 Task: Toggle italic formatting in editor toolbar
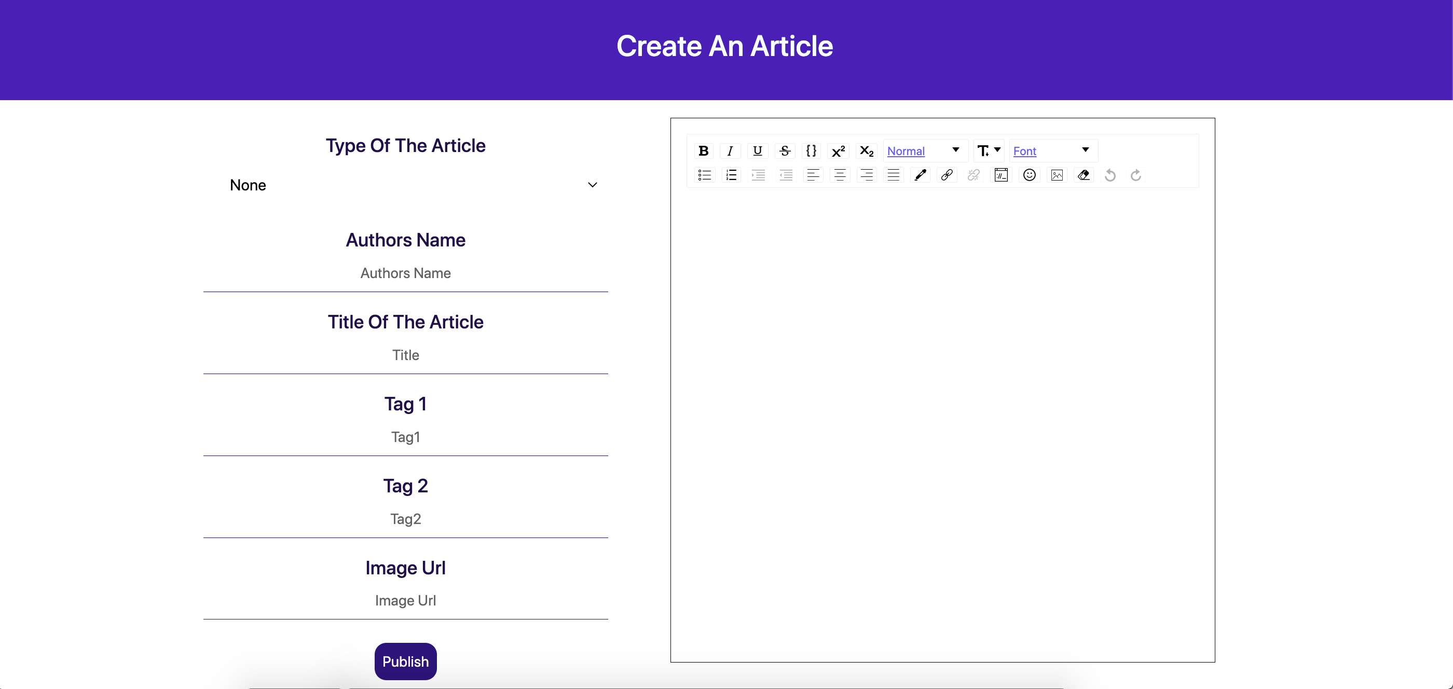tap(731, 150)
